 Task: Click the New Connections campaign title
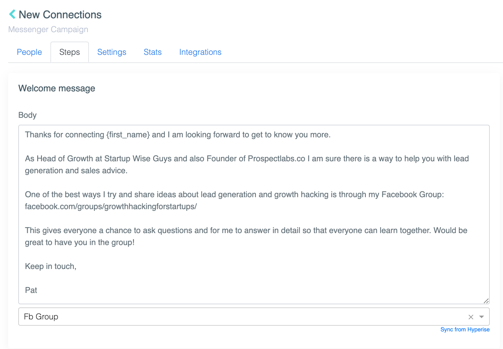coord(60,14)
